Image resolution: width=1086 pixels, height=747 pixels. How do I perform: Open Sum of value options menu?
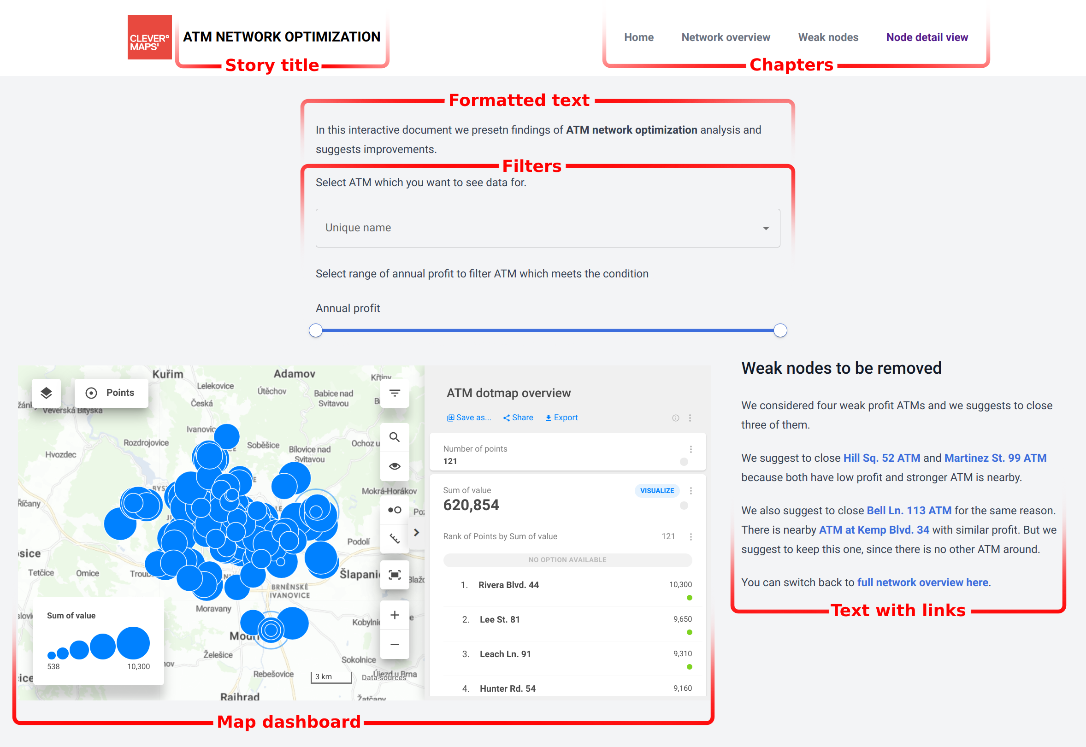point(691,490)
